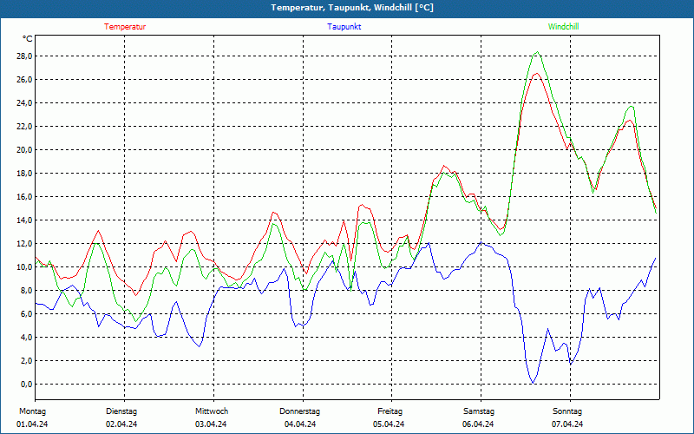
Task: Select the 16,0 y-axis value
Action: pos(24,197)
